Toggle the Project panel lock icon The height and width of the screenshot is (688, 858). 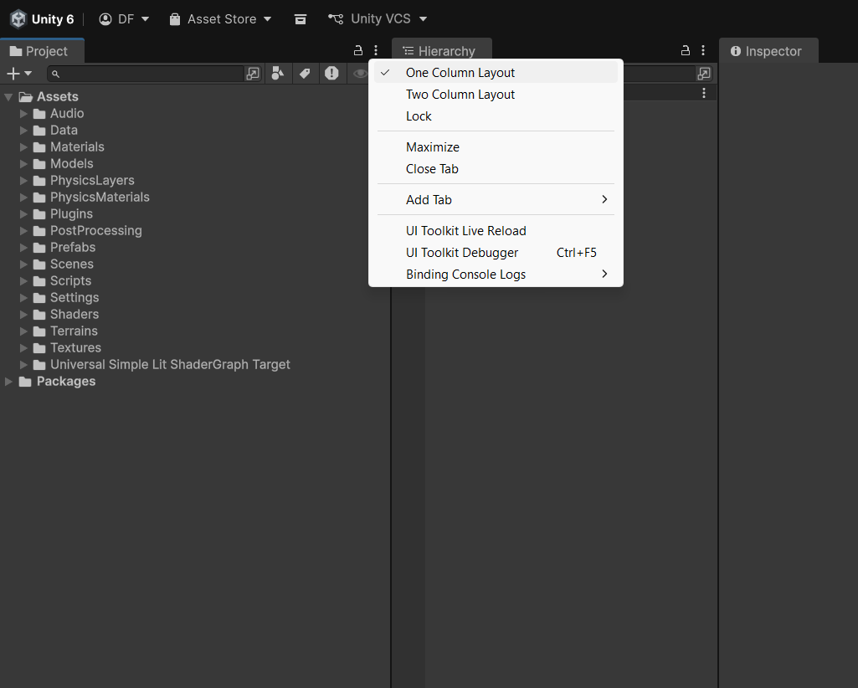pyautogui.click(x=358, y=50)
